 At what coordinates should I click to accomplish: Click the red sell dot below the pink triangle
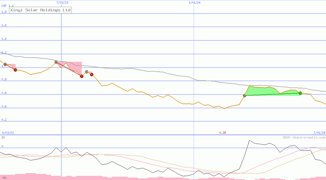click(82, 76)
